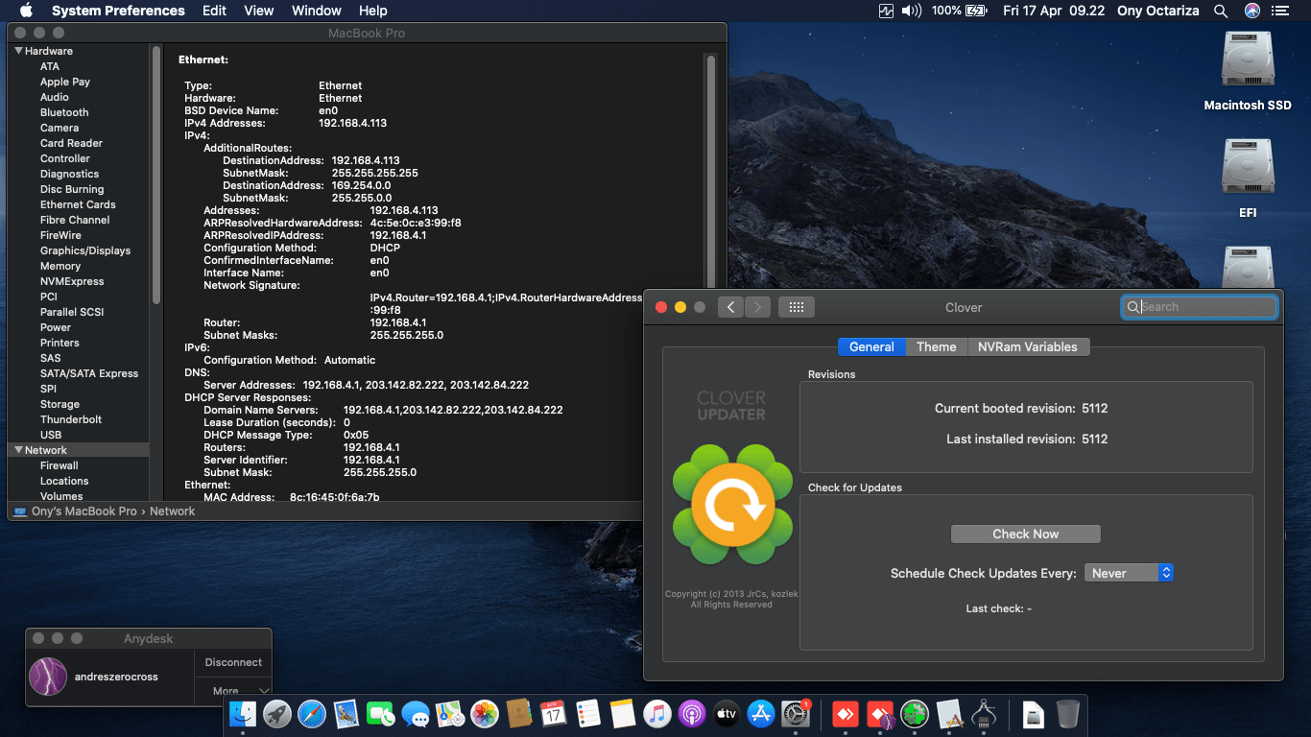
Task: Click the back arrow in Clover toolbar
Action: pos(730,307)
